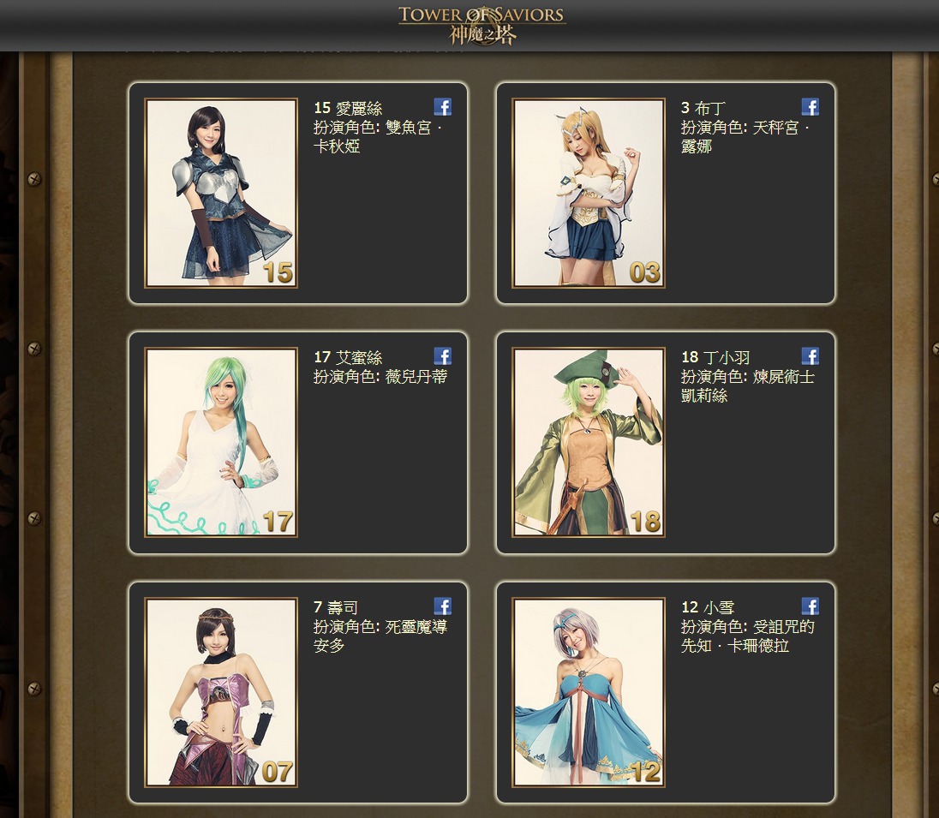Select the name 18 丁小羽
The height and width of the screenshot is (818, 939).
(x=715, y=357)
